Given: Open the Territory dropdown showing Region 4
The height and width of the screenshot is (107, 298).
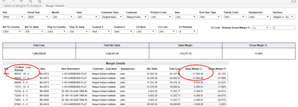Looking at the screenshot, I should (284, 17).
